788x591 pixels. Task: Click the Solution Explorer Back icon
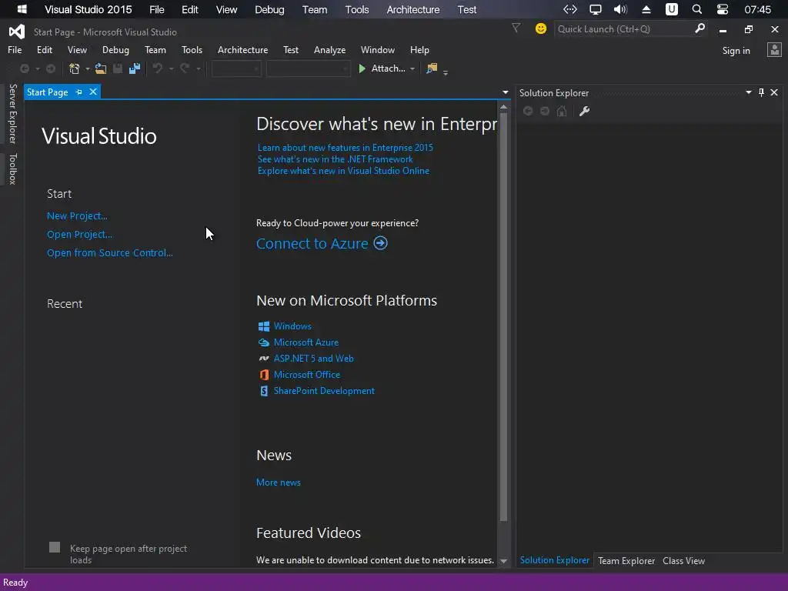(x=528, y=111)
